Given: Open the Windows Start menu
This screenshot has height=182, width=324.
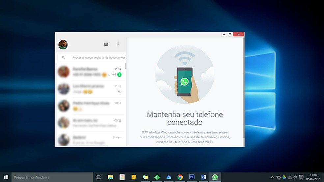Looking at the screenshot, I should click(x=6, y=177).
